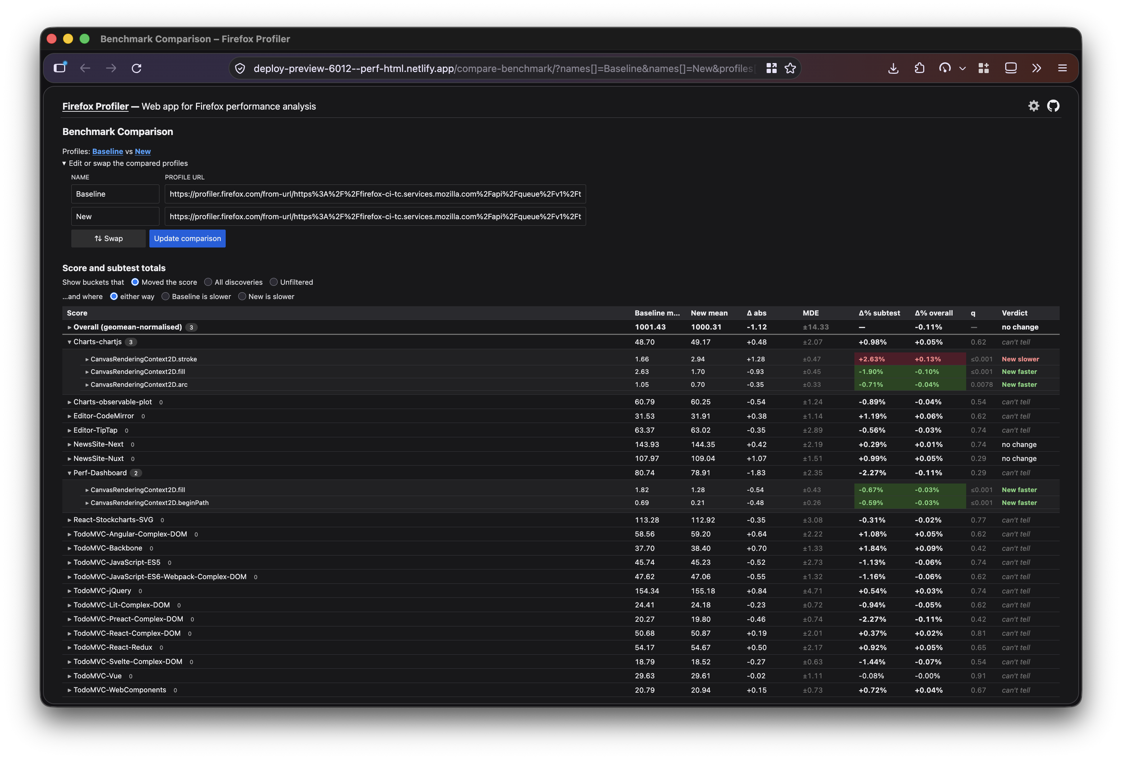Click the TodoMVC-WebComponents row label
Image resolution: width=1122 pixels, height=760 pixels.
click(x=120, y=690)
